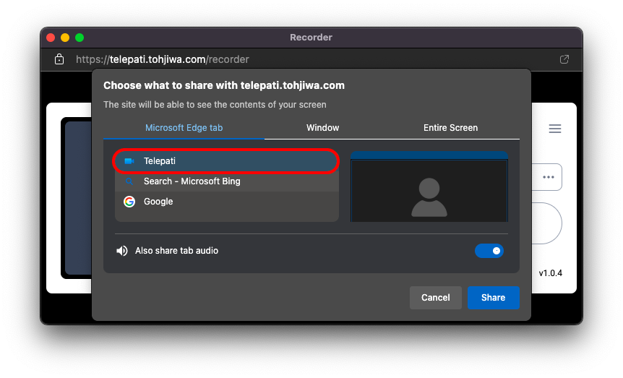
Task: Click the Bing search icon in the tab list
Action: pyautogui.click(x=129, y=181)
